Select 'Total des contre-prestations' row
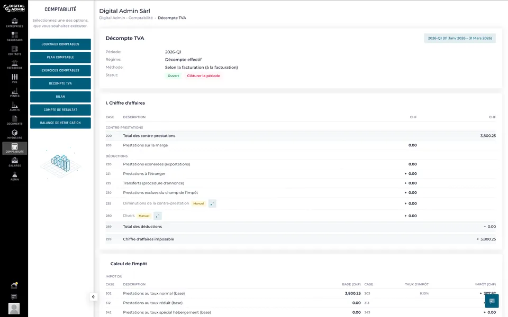Image resolution: width=508 pixels, height=317 pixels. coord(301,136)
